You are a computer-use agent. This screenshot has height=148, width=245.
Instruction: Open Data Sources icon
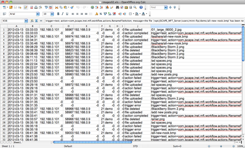click(x=131, y=7)
